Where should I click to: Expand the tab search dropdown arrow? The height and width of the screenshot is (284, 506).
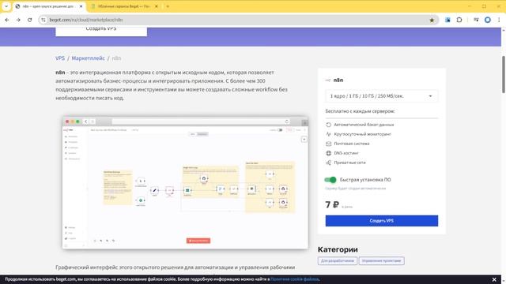6,6
